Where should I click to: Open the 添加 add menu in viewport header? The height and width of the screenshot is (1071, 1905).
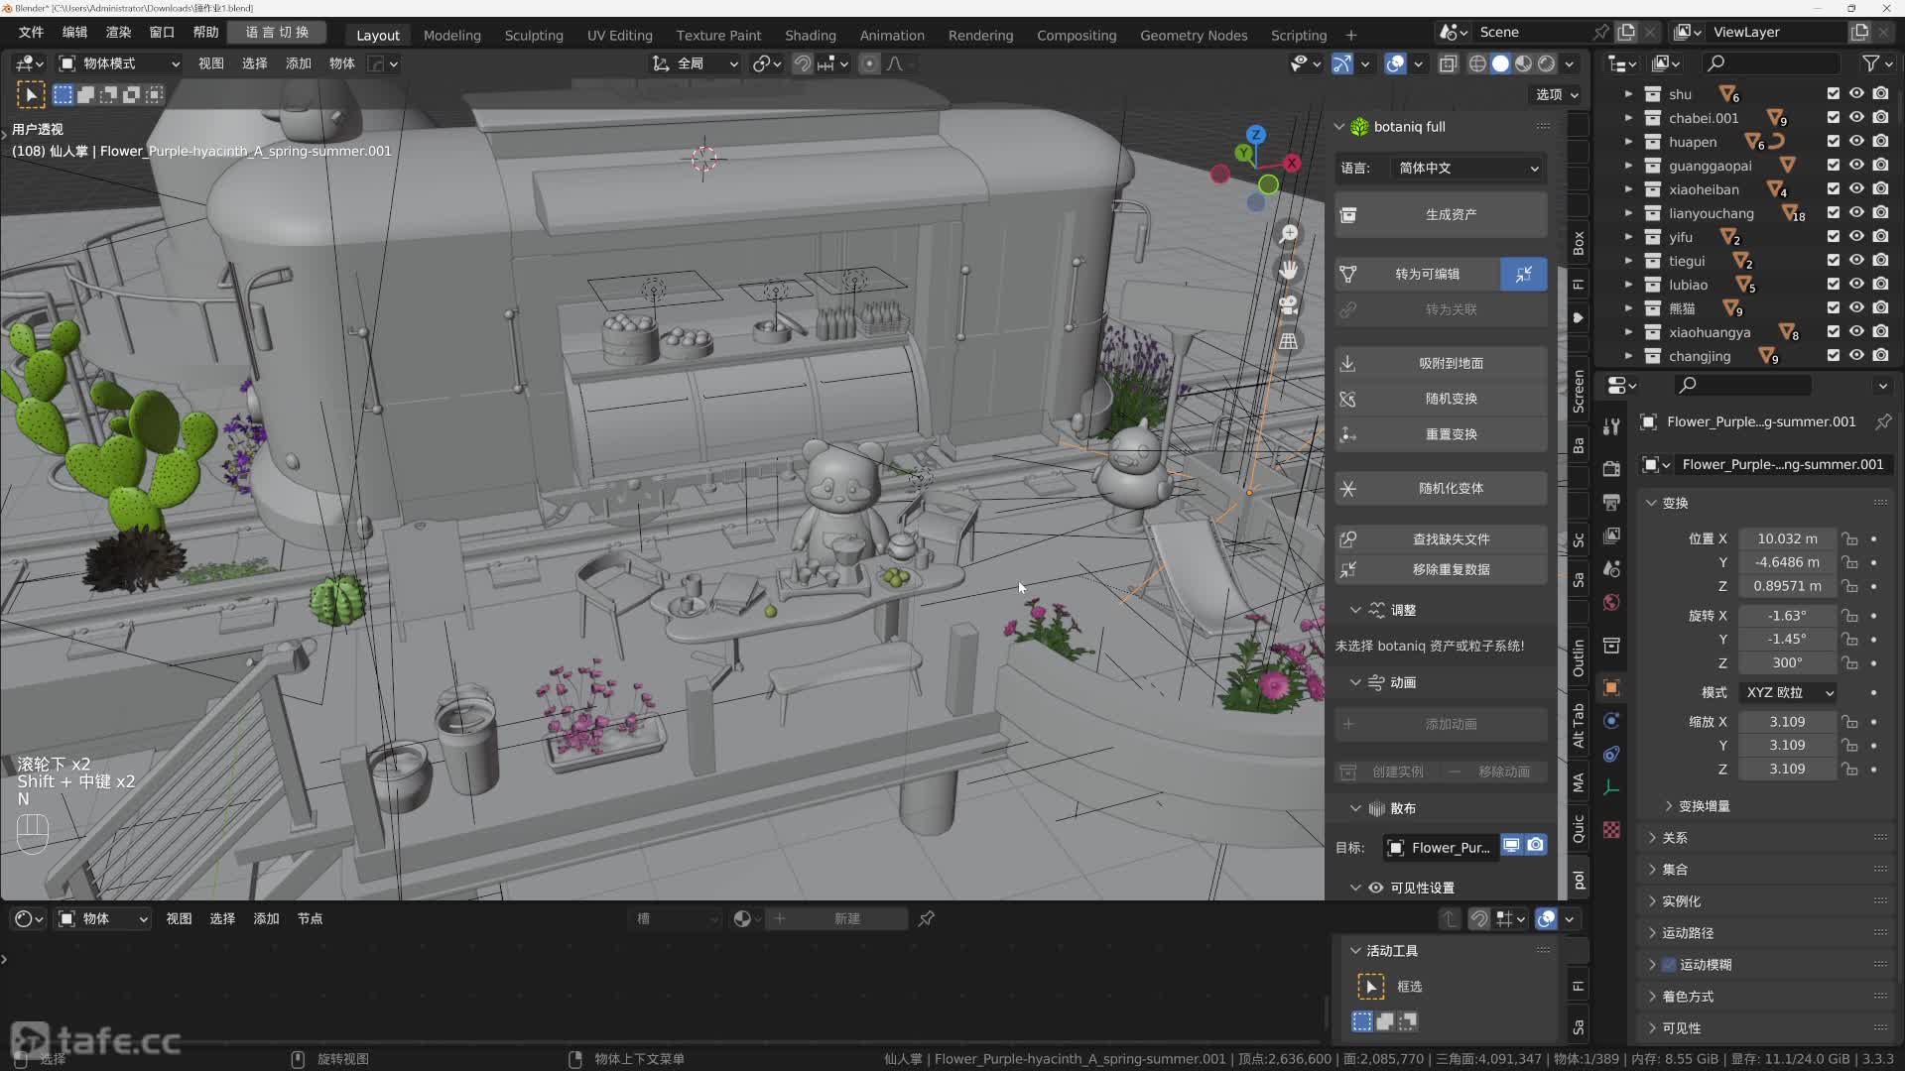pos(298,63)
